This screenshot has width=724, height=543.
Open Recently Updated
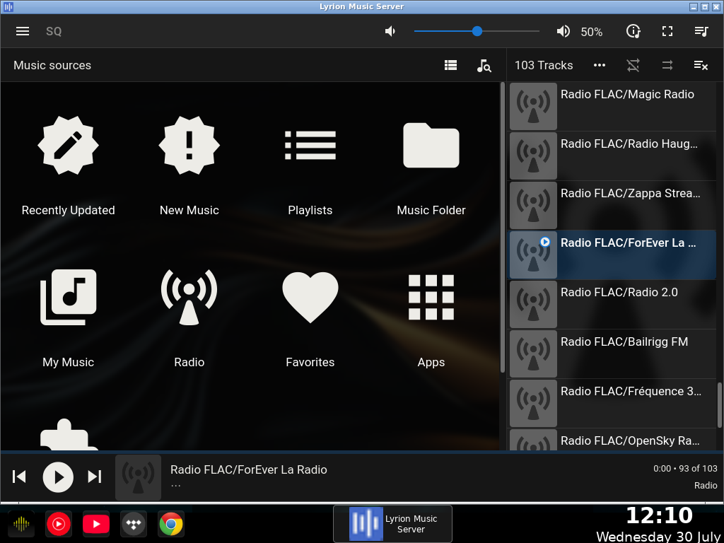[69, 166]
